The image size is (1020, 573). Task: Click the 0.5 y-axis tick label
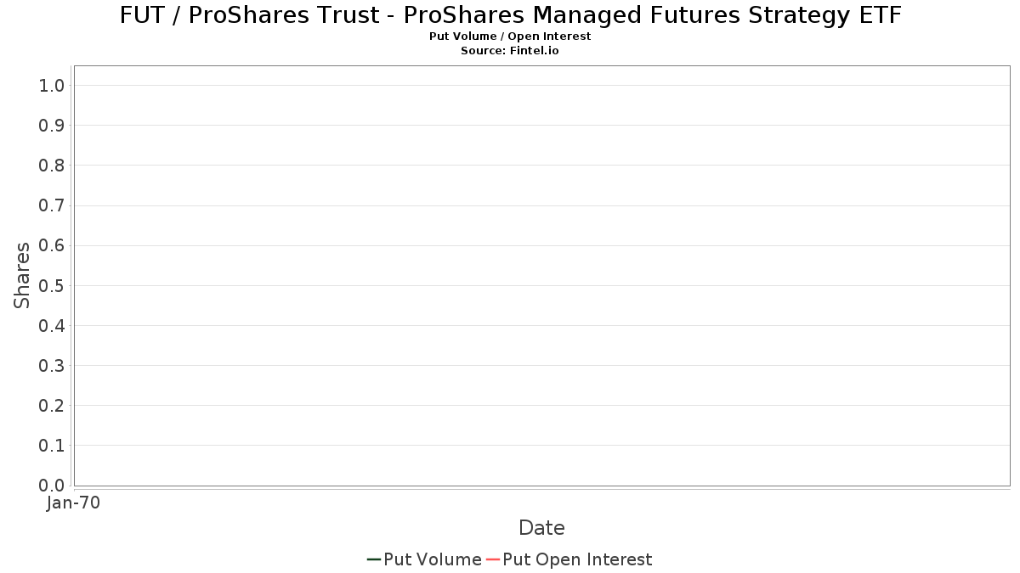52,285
